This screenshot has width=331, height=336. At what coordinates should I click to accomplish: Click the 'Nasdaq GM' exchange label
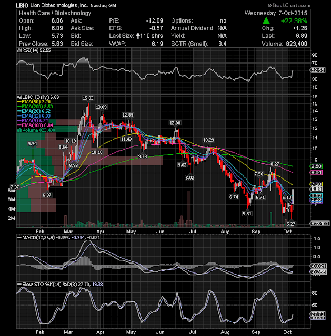(x=103, y=6)
